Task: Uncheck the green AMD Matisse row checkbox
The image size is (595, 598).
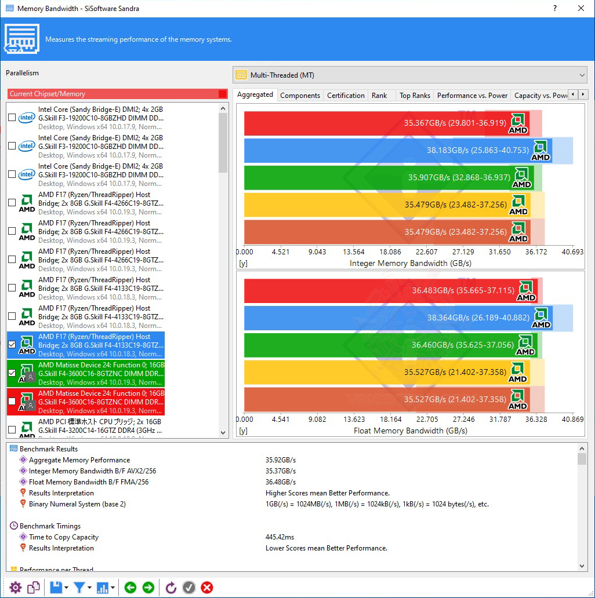Action: [x=12, y=373]
